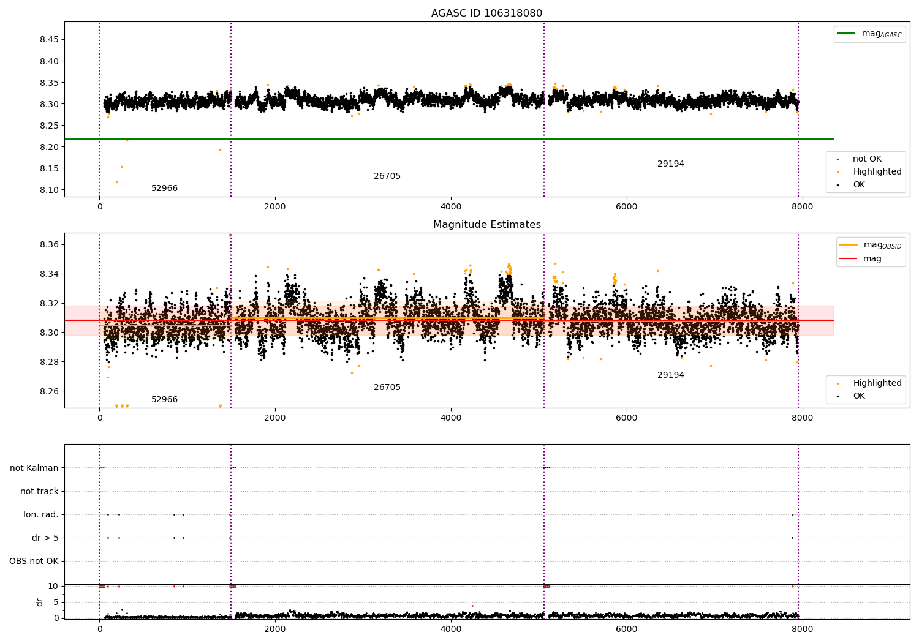Click the green mag AGASC legend line
This screenshot has height=643, width=919.
tap(846, 34)
